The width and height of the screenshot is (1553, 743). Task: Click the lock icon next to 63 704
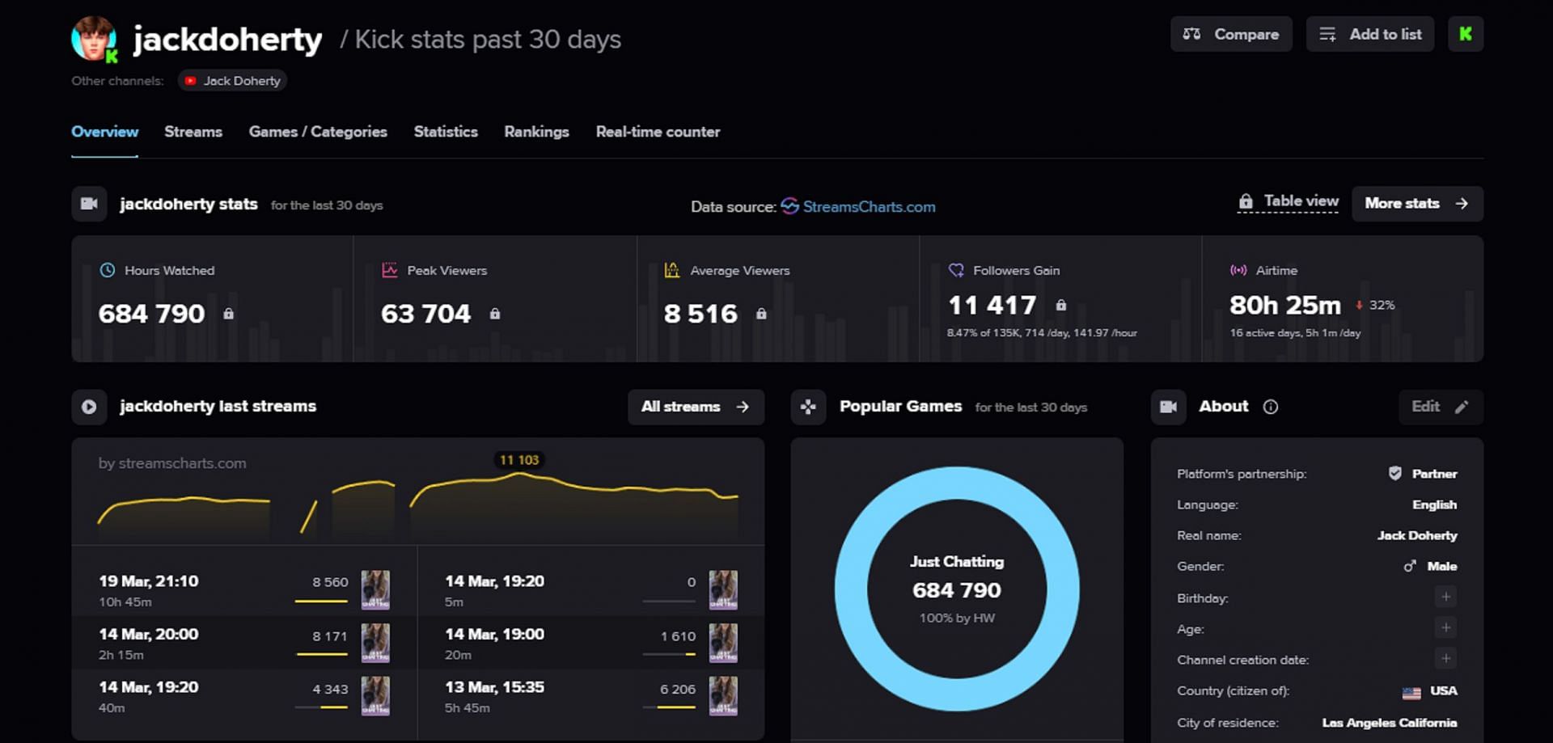pyautogui.click(x=495, y=314)
